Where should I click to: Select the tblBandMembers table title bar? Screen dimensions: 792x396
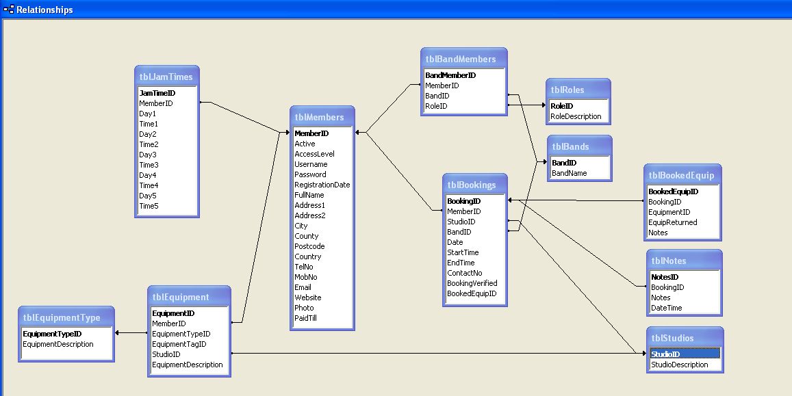pyautogui.click(x=463, y=59)
